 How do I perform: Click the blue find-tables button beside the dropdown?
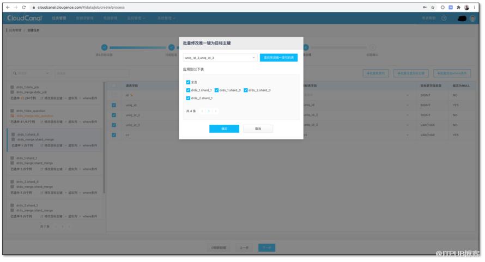tap(278, 58)
